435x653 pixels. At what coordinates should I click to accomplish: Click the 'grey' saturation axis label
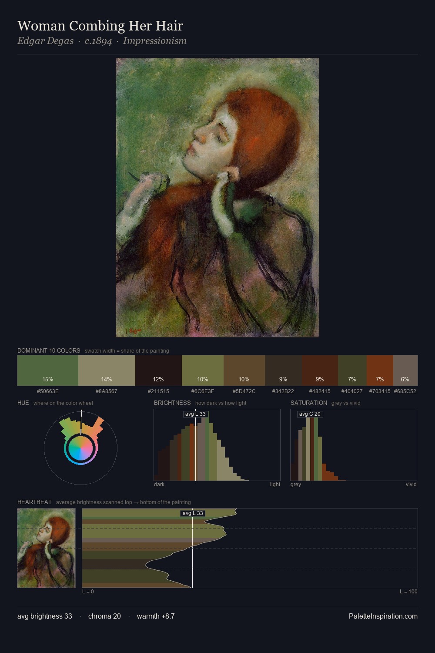[296, 485]
